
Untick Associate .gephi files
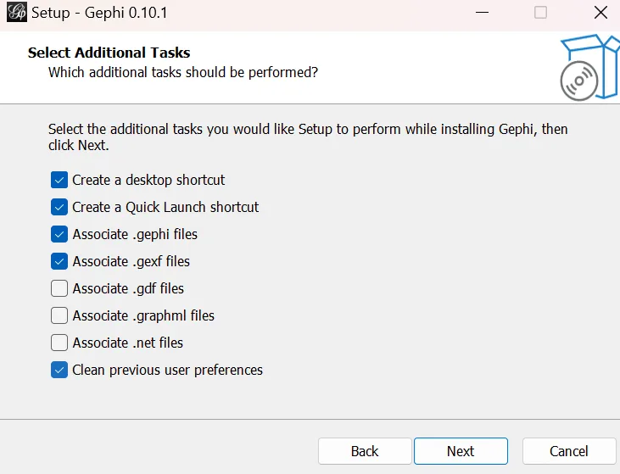tap(59, 234)
